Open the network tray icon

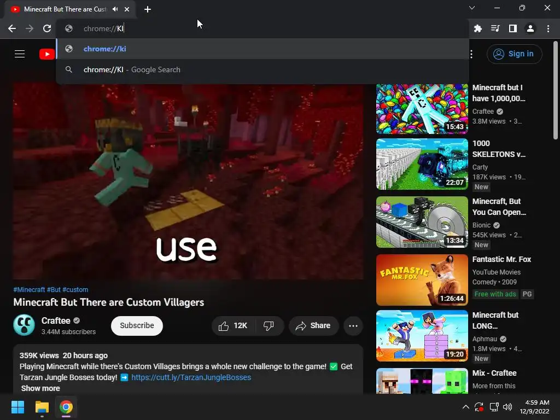tap(494, 407)
